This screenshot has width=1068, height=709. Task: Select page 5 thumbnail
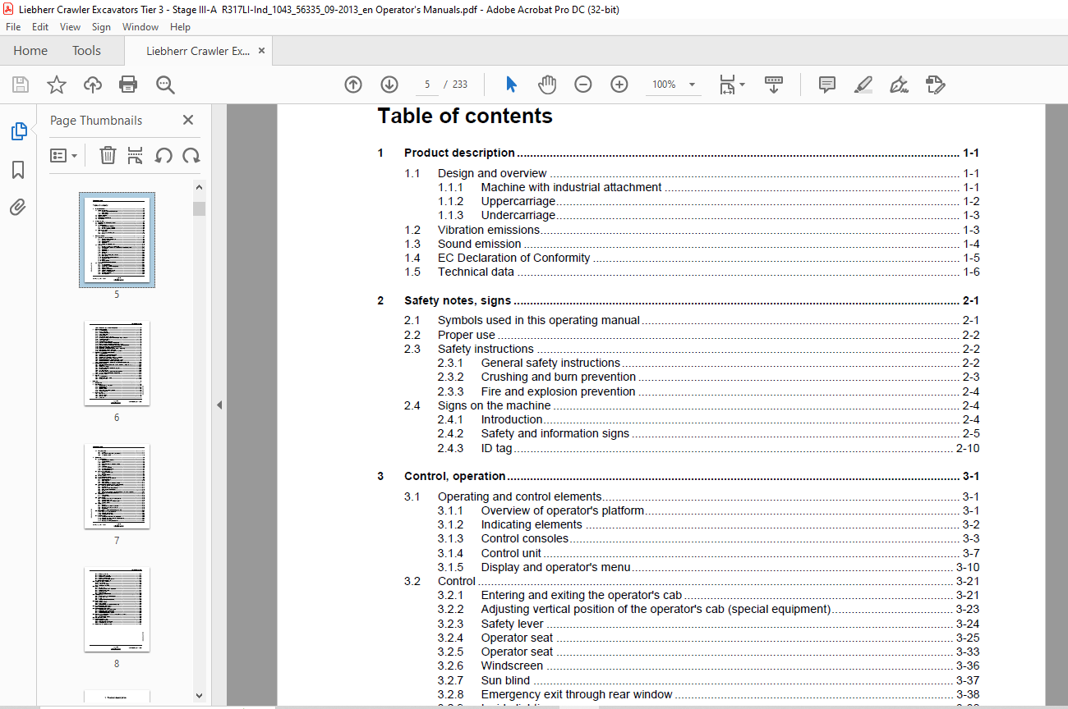pyautogui.click(x=117, y=239)
